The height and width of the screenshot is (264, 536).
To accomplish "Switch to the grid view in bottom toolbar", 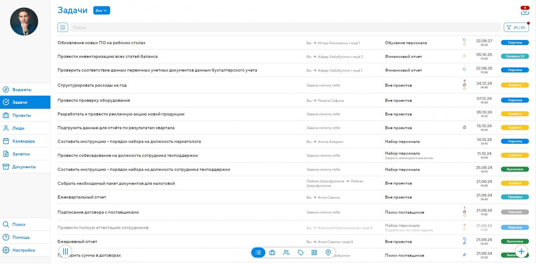I will 314,253.
